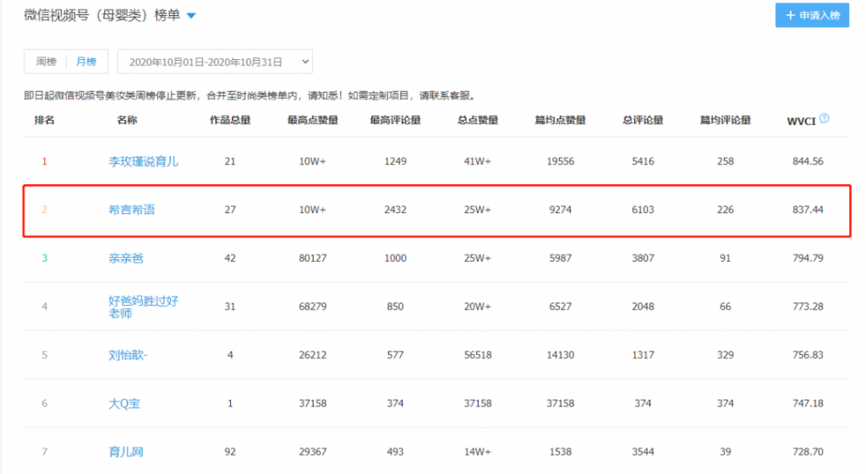Open the date range selector 2020年10月01日-2020年10月31日
Viewport: 866px width, 474px height.
[215, 62]
